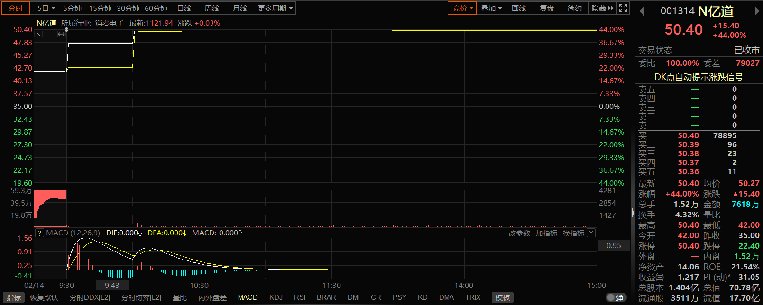Image resolution: width=763 pixels, height=305 pixels.
Task: Hide panel using 隐藏 arrows button
Action: pyautogui.click(x=602, y=8)
